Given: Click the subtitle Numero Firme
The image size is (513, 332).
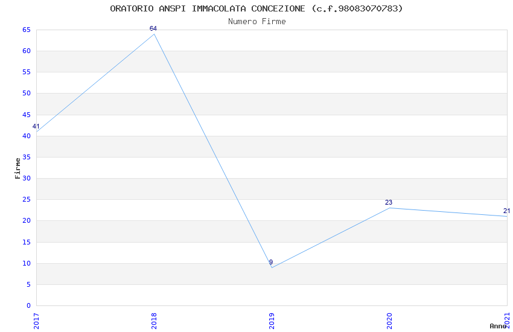Looking at the screenshot, I should 257,22.
